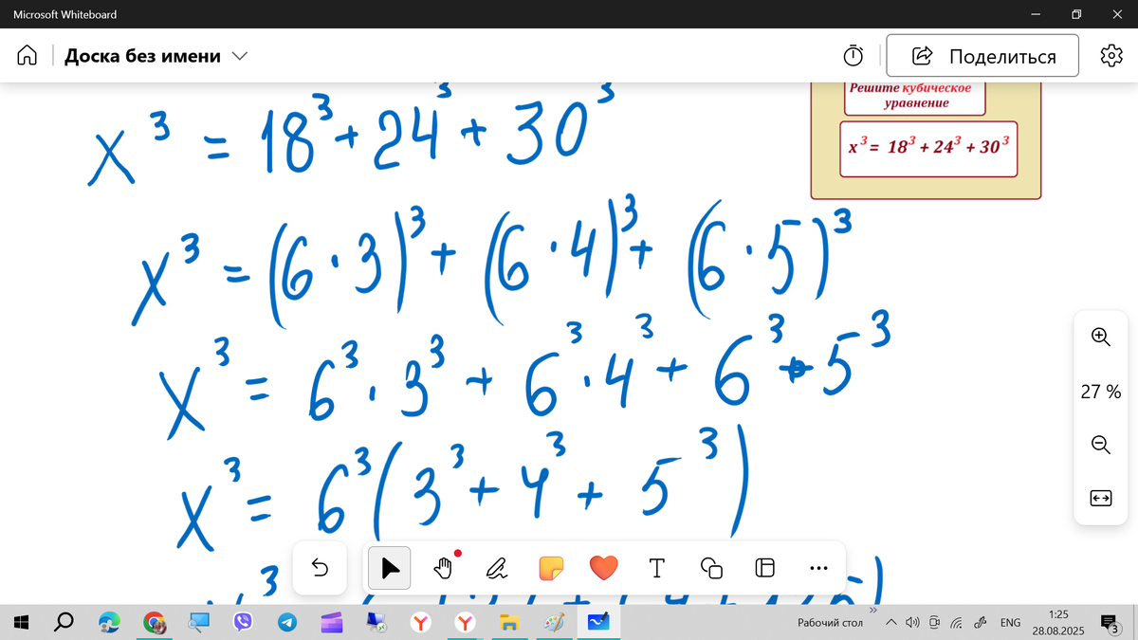Open Google Chrome from the taskbar
The image size is (1138, 640).
(154, 622)
